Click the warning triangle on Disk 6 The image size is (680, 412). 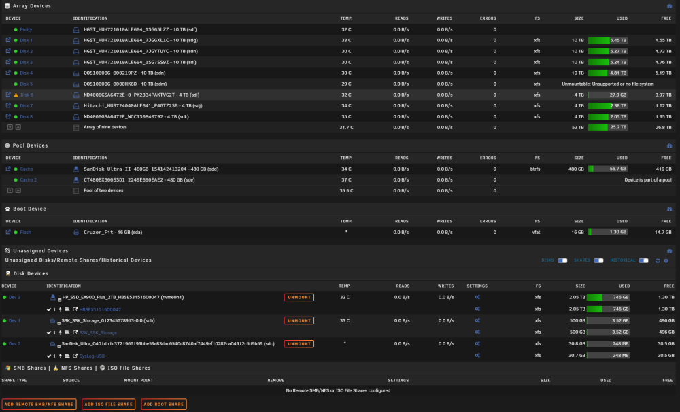(x=16, y=95)
